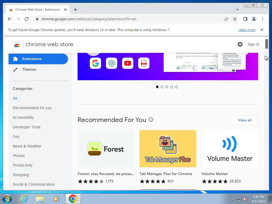Viewport: 272px width, 204px height.
Task: Click the page vertical scrollbar thumb
Action: click(266, 44)
